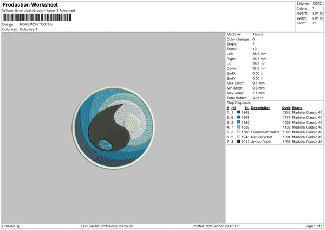Select the Color changes value 6
This screenshot has width=325, height=230.
(253, 39)
